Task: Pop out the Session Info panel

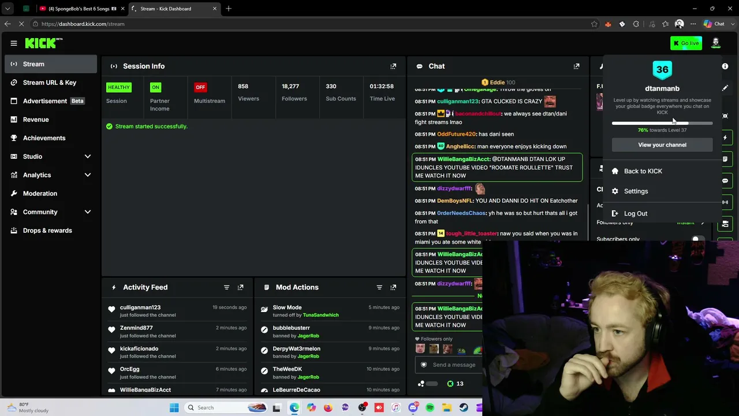Action: 393,66
